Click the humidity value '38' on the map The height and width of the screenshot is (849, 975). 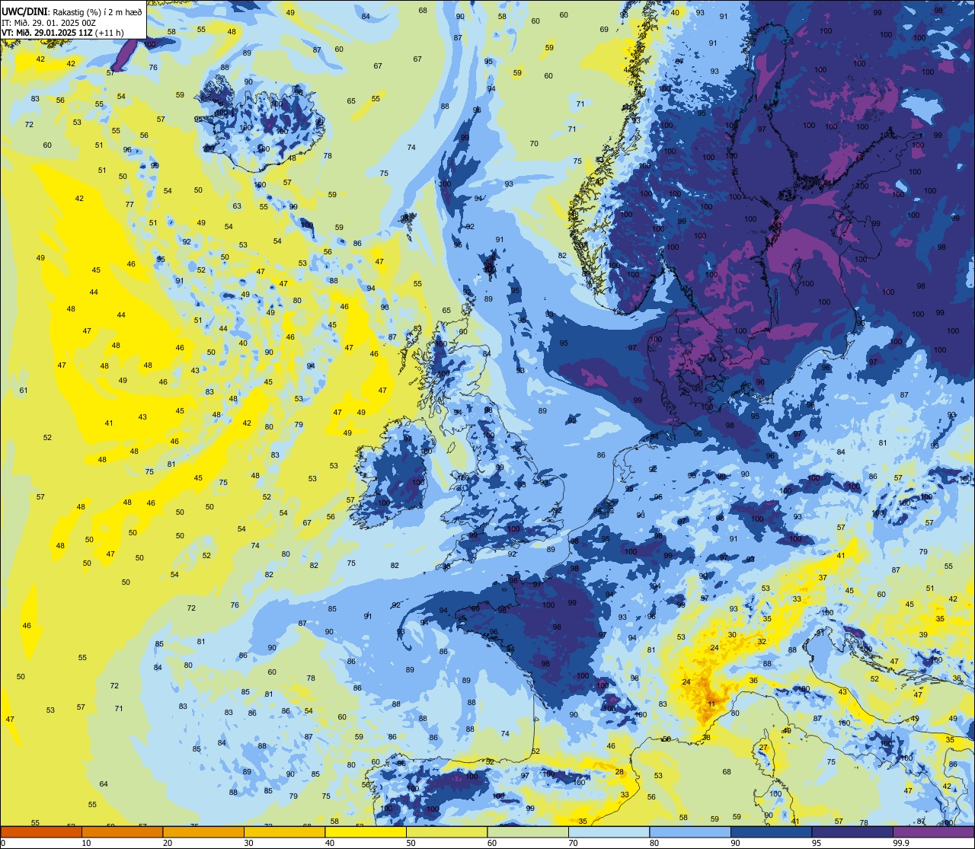[x=706, y=737]
